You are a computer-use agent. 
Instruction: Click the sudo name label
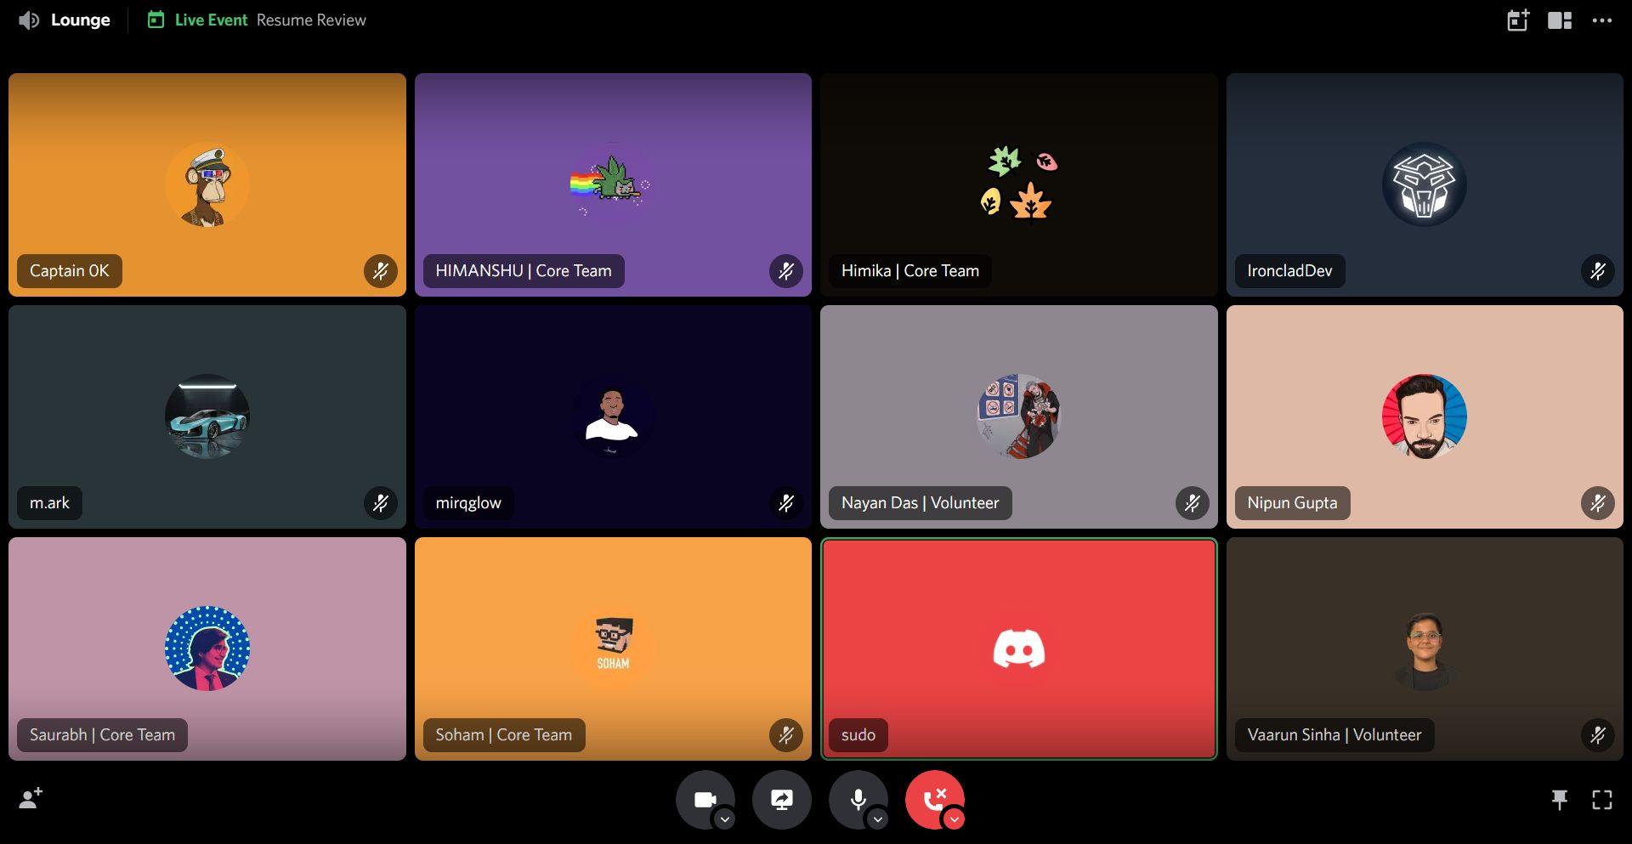858,735
